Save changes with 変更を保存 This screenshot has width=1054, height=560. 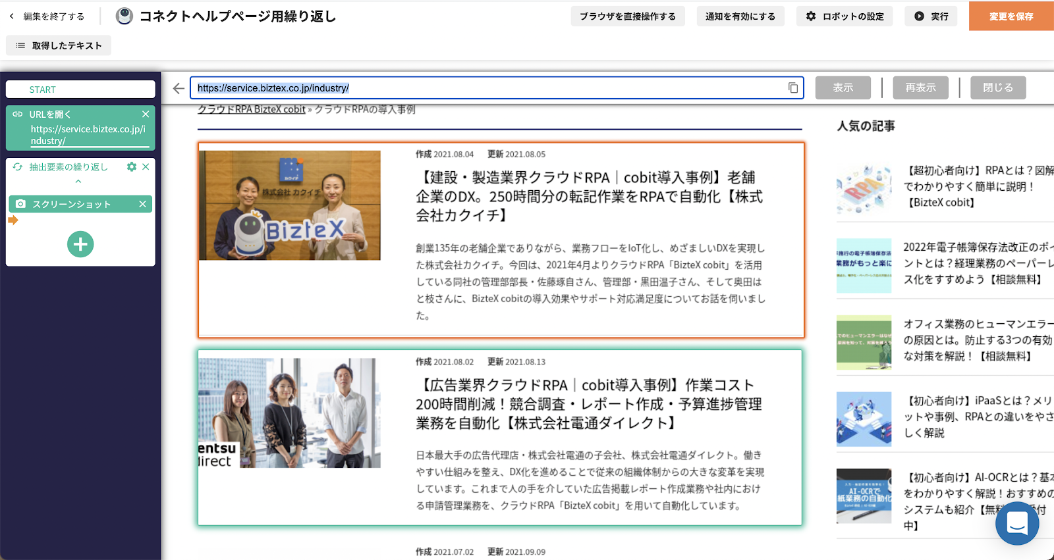click(1011, 16)
